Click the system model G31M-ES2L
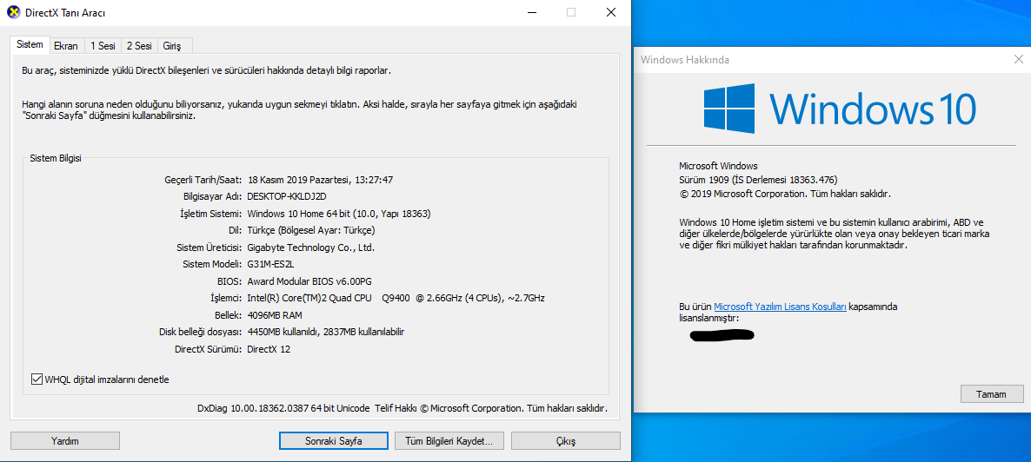The width and height of the screenshot is (1031, 462). point(269,264)
